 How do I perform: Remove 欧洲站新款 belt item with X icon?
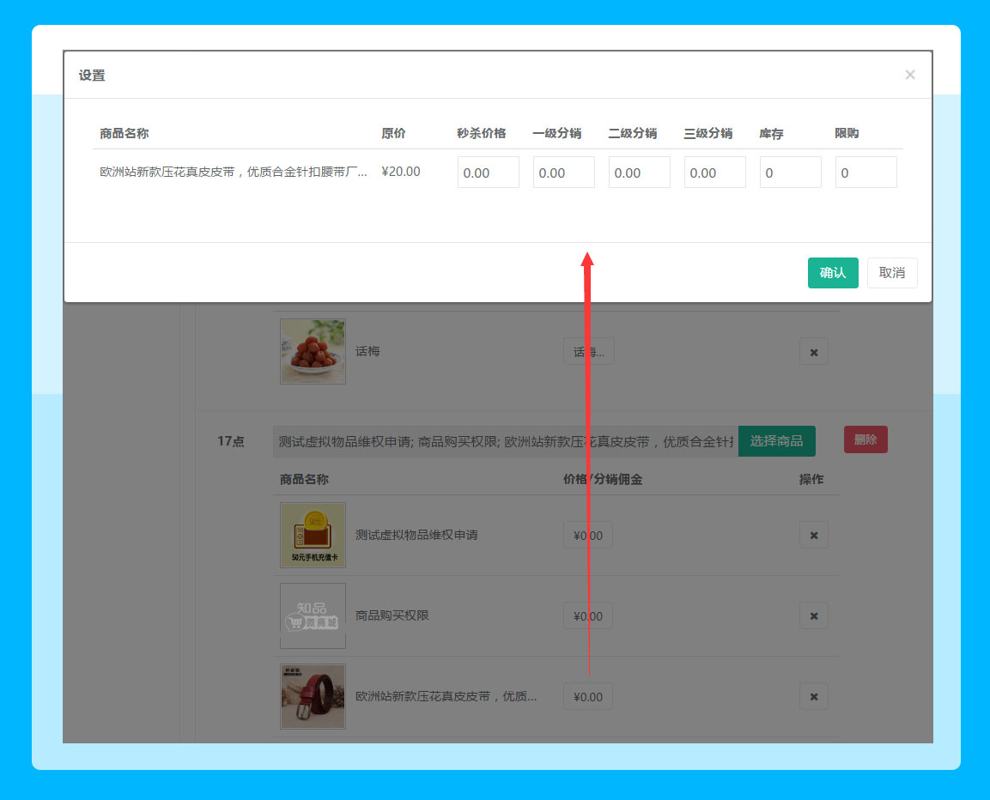pos(813,696)
